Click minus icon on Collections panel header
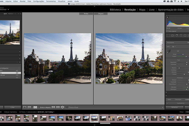The height and width of the screenshot is (126, 189). (17, 62)
